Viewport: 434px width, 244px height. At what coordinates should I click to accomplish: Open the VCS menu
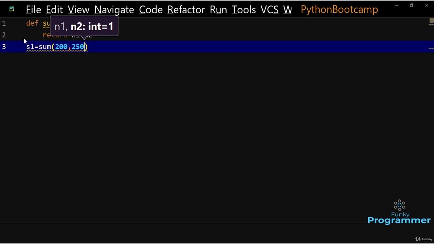tap(269, 10)
